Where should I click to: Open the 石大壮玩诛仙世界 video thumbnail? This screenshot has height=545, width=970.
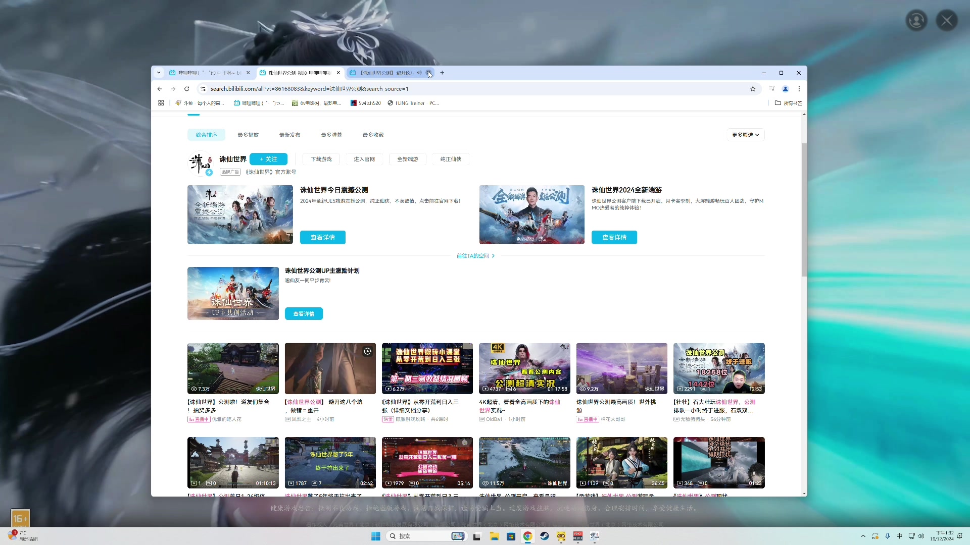[719, 368]
